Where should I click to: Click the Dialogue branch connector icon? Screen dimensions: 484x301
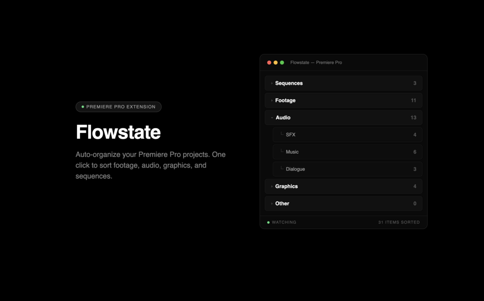click(x=282, y=168)
